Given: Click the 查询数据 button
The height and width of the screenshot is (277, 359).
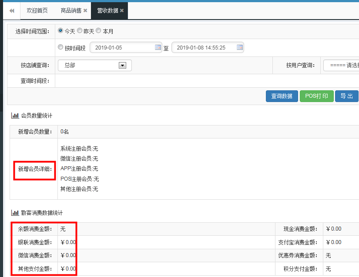Looking at the screenshot, I should (x=281, y=96).
